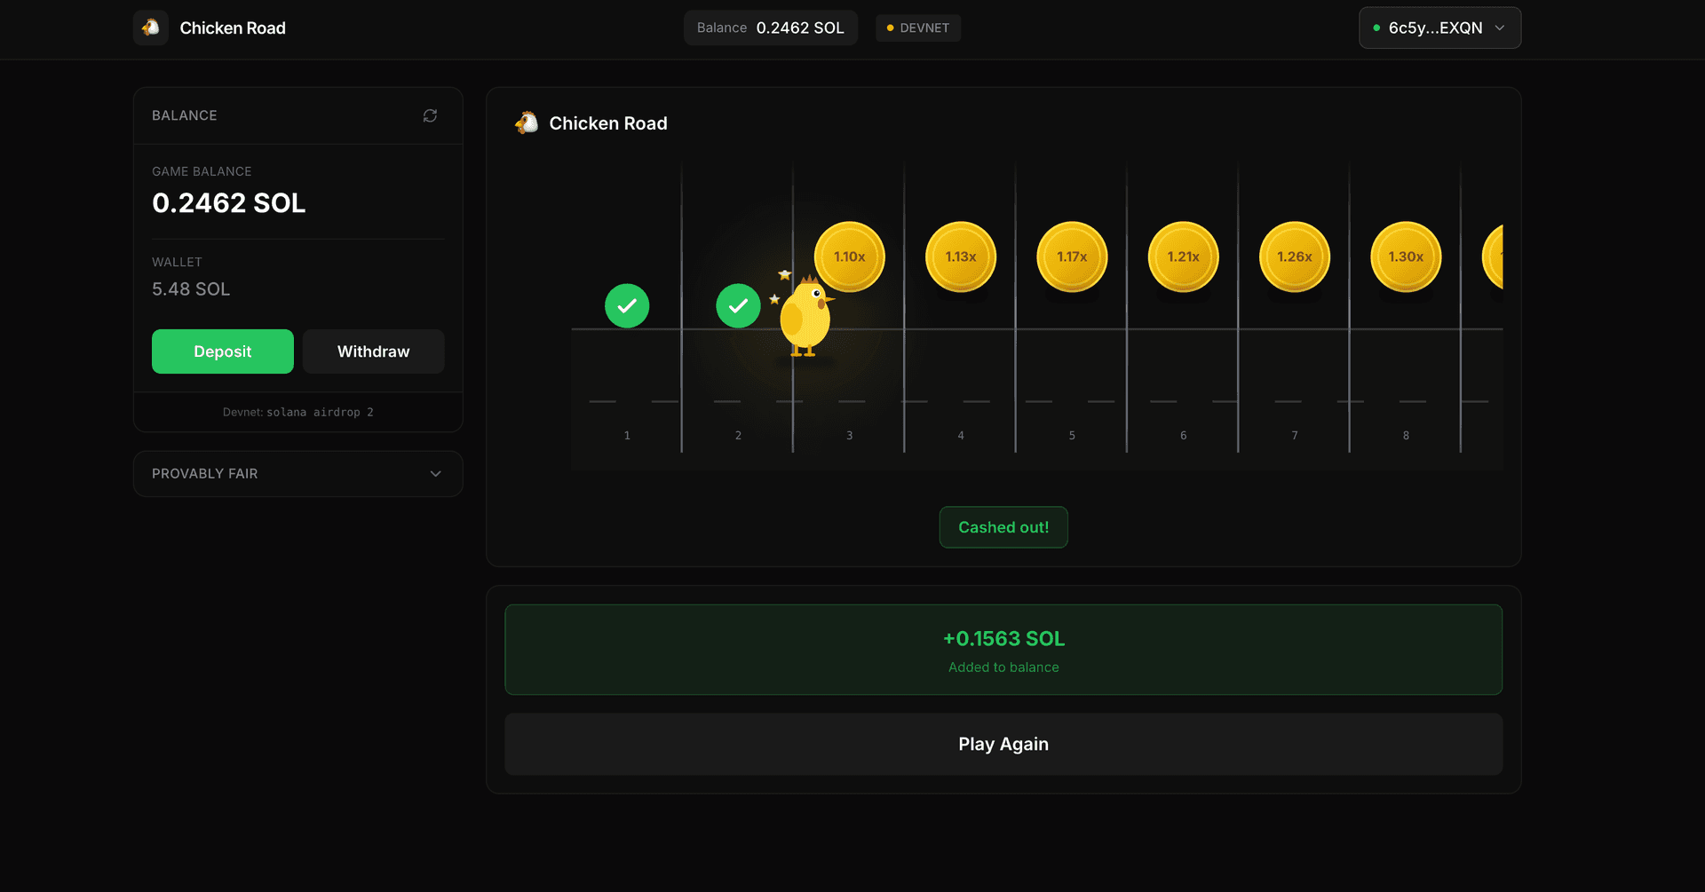Click the 1.13x gold coin
The height and width of the screenshot is (892, 1705).
click(x=961, y=257)
